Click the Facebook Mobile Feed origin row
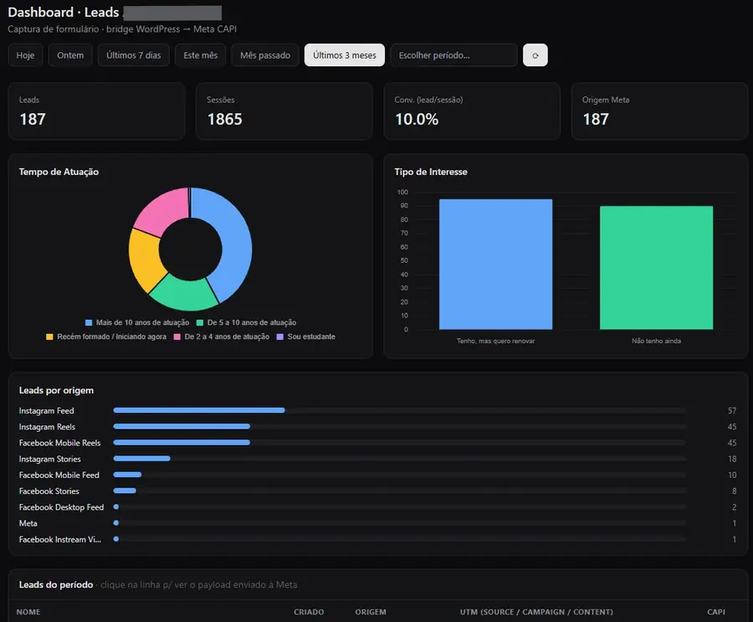Image resolution: width=753 pixels, height=622 pixels. coord(377,475)
